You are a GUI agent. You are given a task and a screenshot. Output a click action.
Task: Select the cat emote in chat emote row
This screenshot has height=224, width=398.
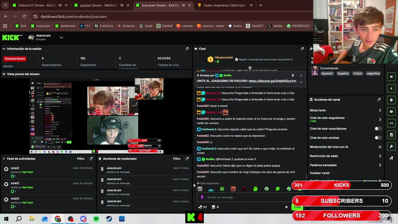point(200,189)
